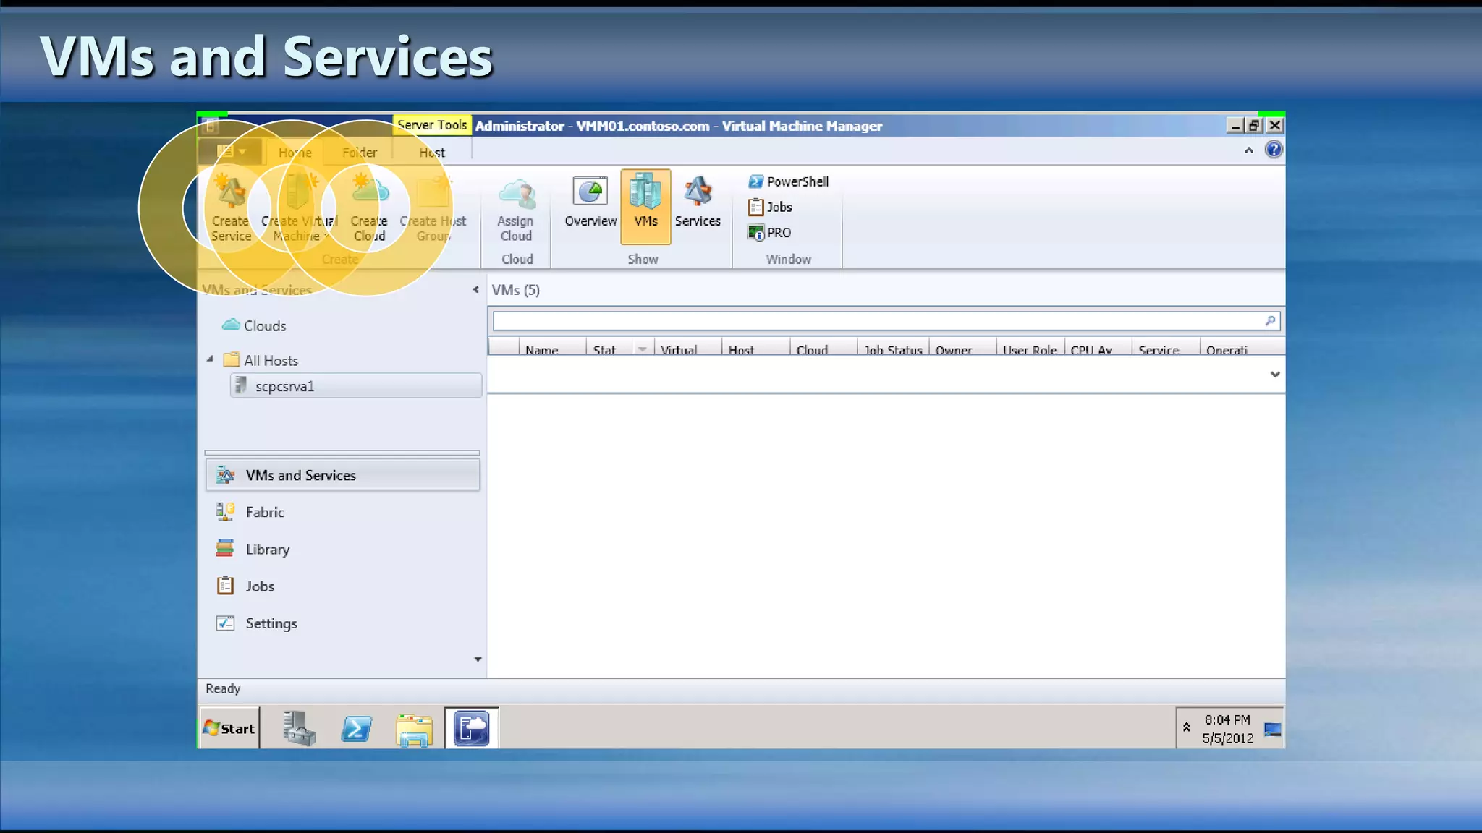Image resolution: width=1482 pixels, height=833 pixels.
Task: Collapse the ribbon with the up chevron
Action: 1249,150
